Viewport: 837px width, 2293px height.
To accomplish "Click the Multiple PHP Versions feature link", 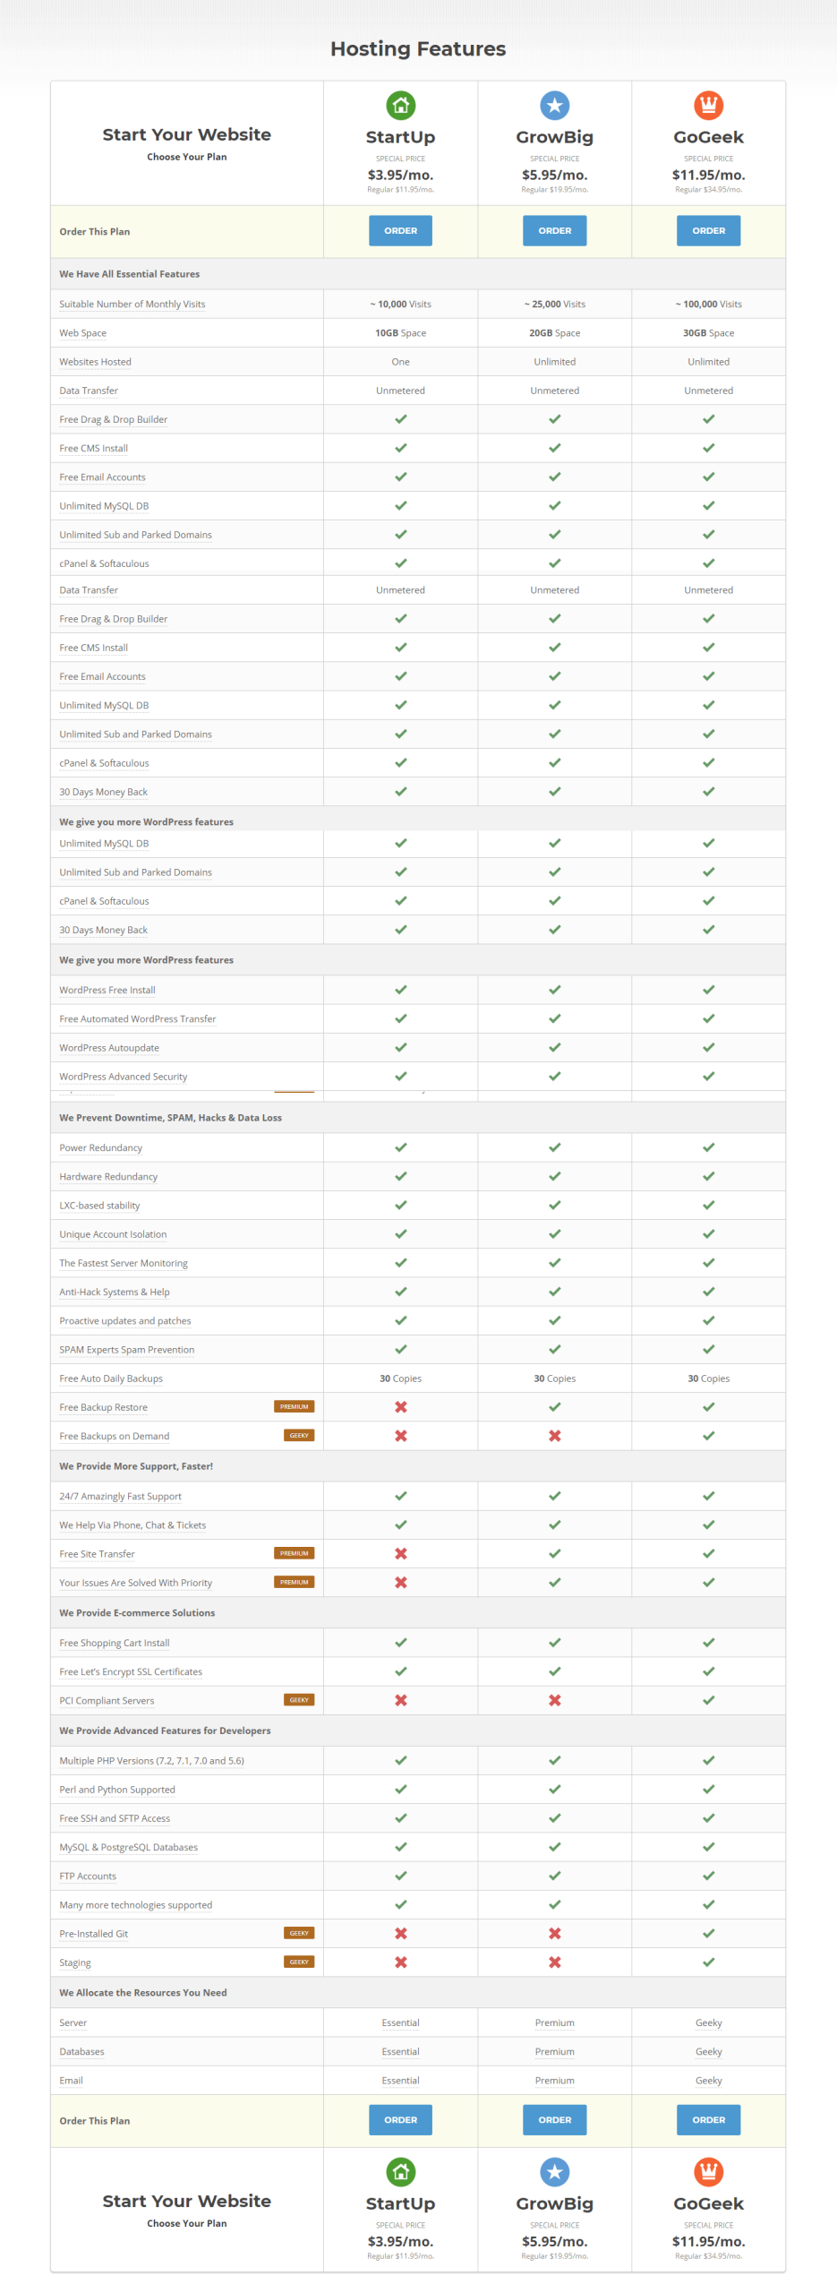I will click(x=151, y=1760).
